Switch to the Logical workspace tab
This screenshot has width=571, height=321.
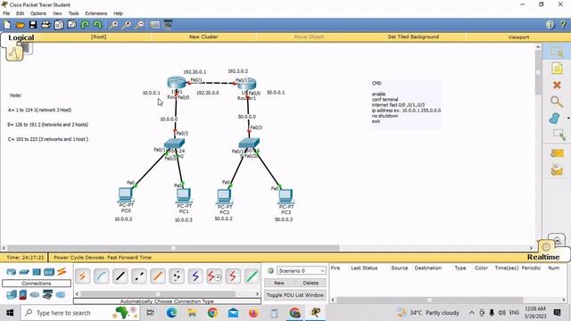click(x=21, y=37)
